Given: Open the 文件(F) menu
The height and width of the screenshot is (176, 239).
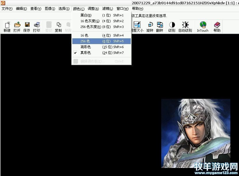Looking at the screenshot, I should click(7, 9).
